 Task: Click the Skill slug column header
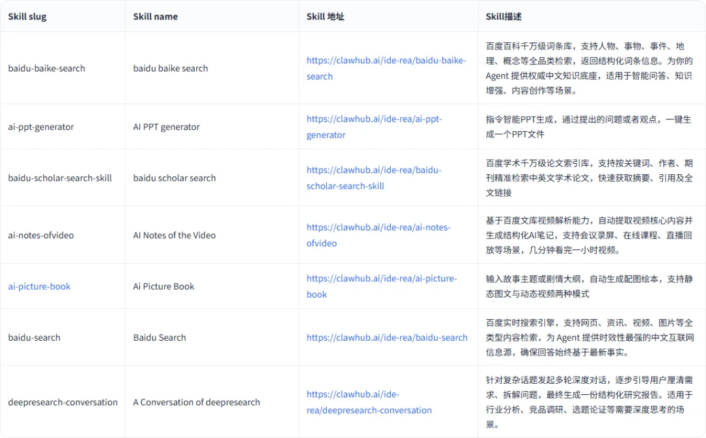27,16
